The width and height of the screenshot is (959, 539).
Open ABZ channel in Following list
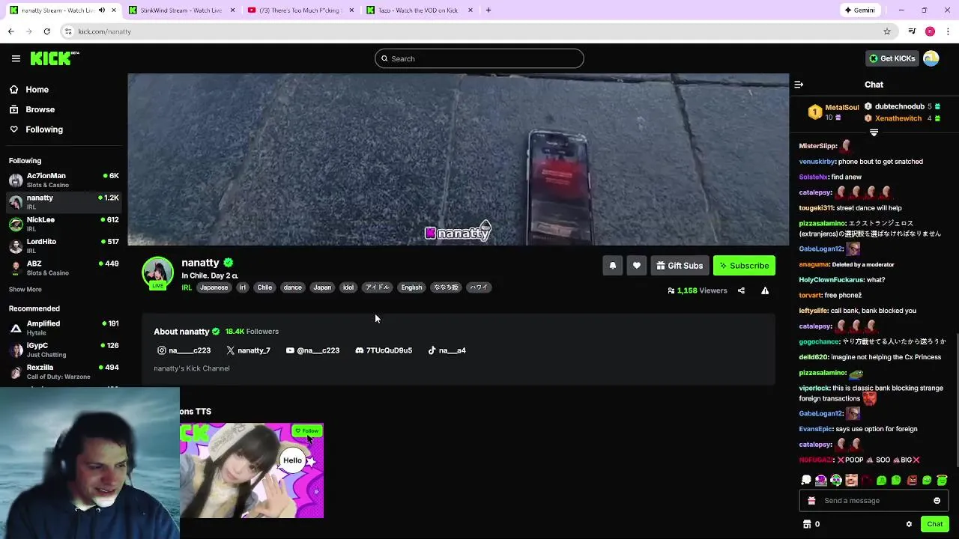pos(64,268)
